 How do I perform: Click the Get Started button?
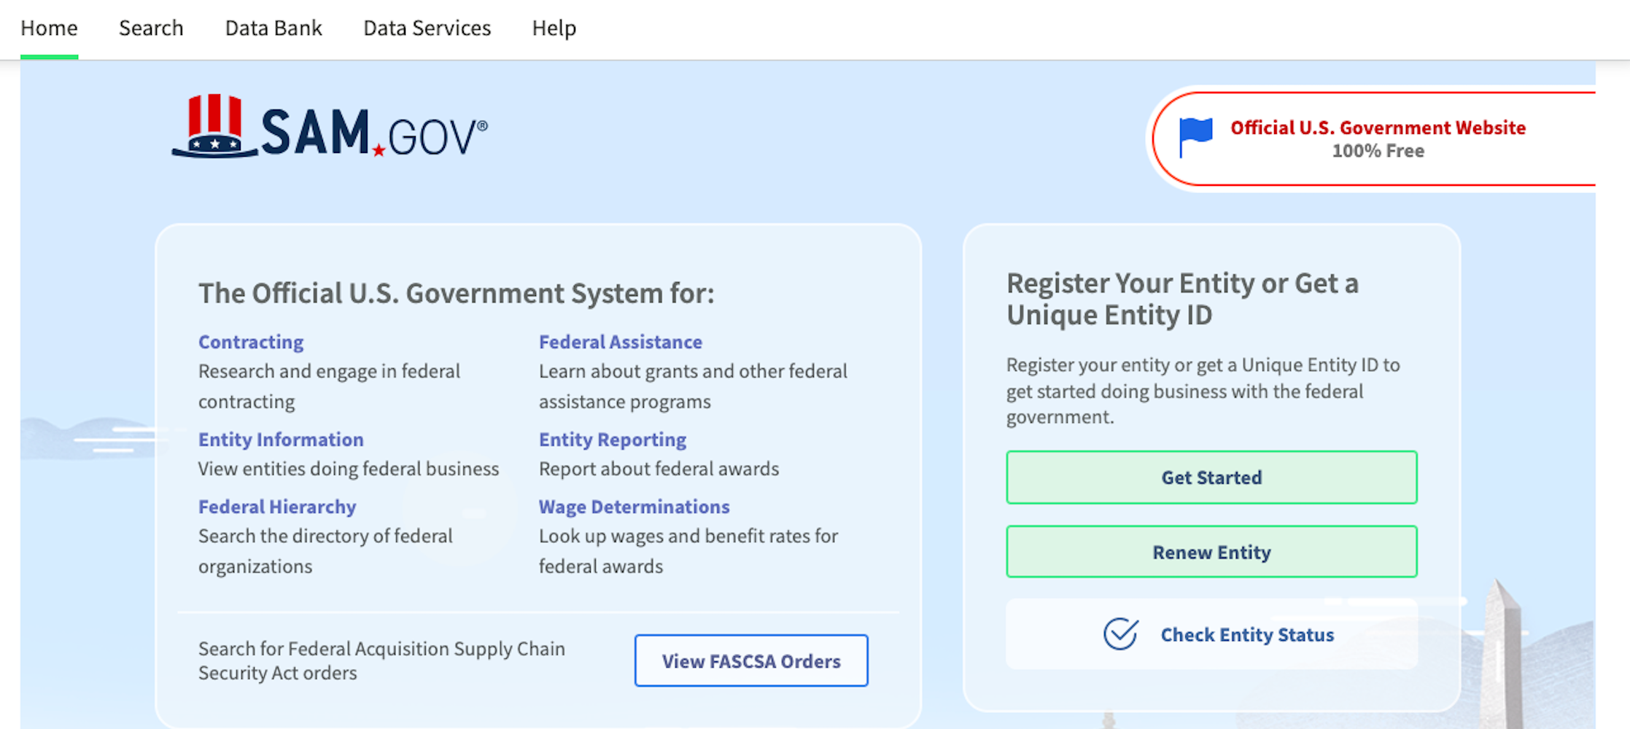click(x=1211, y=477)
